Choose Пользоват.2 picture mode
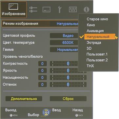The image size is (119, 119). pyautogui.click(x=97, y=60)
